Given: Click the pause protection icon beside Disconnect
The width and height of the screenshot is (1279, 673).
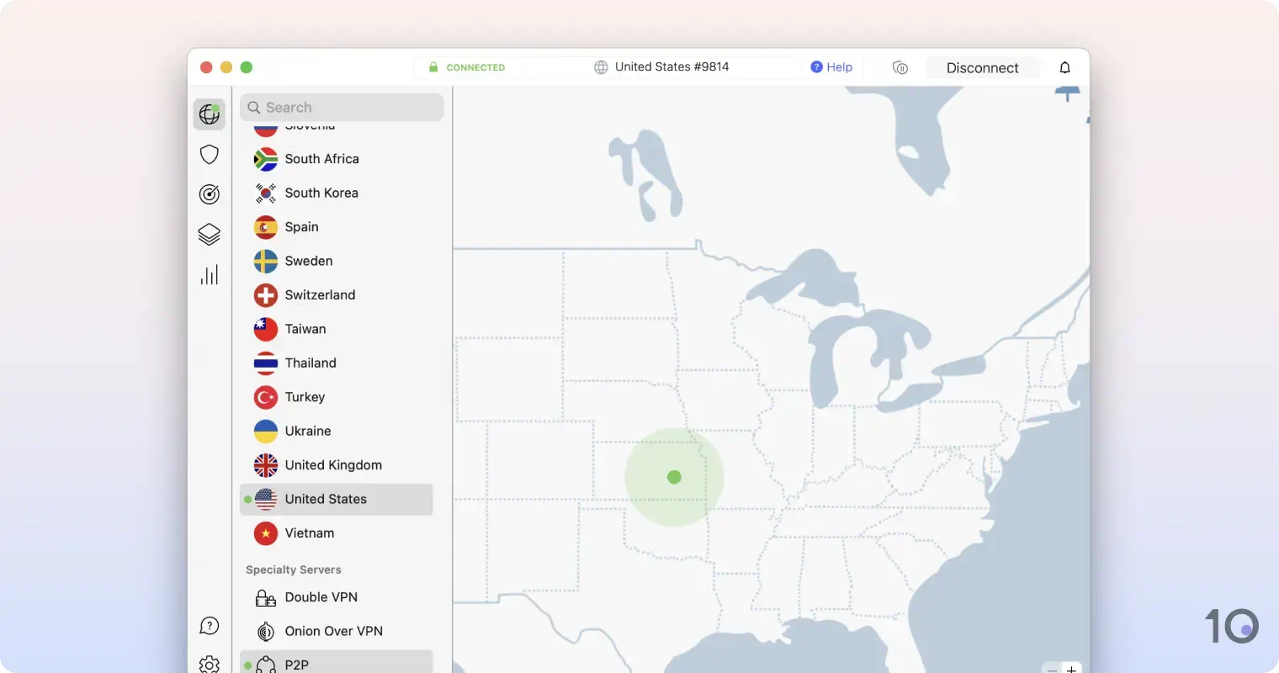Looking at the screenshot, I should tap(900, 67).
